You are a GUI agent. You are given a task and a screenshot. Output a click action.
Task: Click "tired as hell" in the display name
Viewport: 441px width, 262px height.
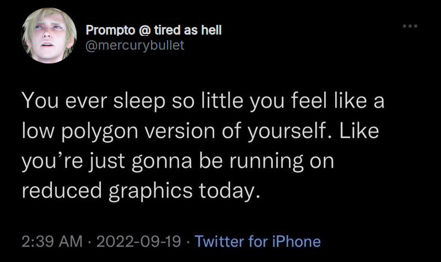187,30
